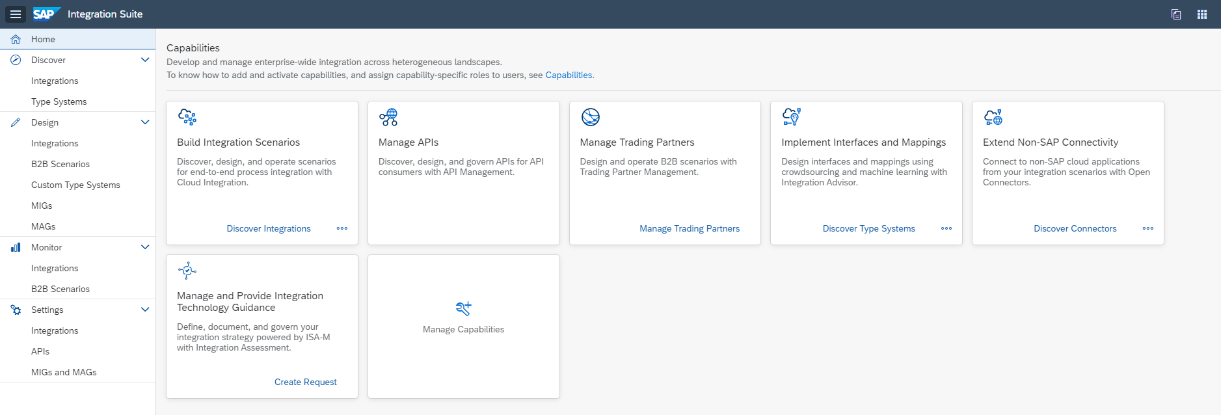Click the Discover Integrations link

[x=269, y=228]
